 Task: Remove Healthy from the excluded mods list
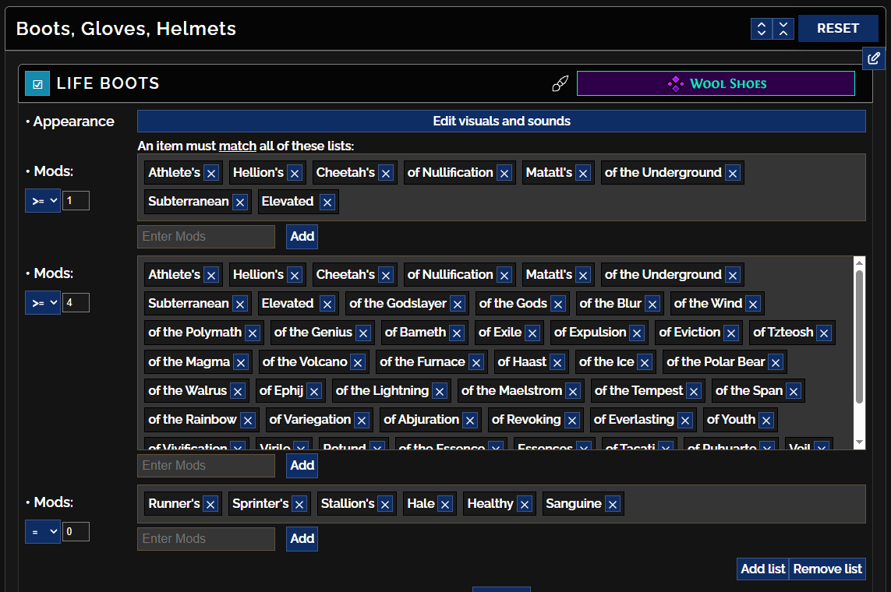click(x=525, y=504)
